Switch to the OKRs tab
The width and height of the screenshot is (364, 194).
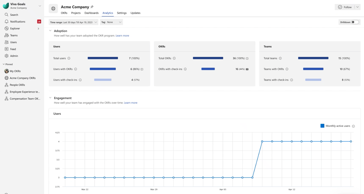64,13
